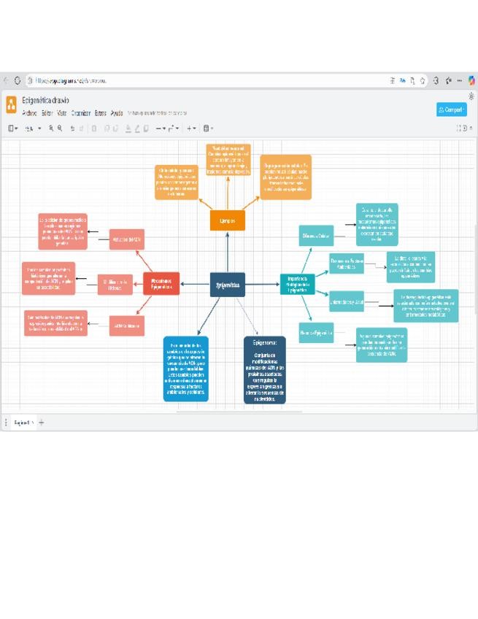Click the zoom out magnifier icon
This screenshot has width=478, height=619.
(60, 128)
